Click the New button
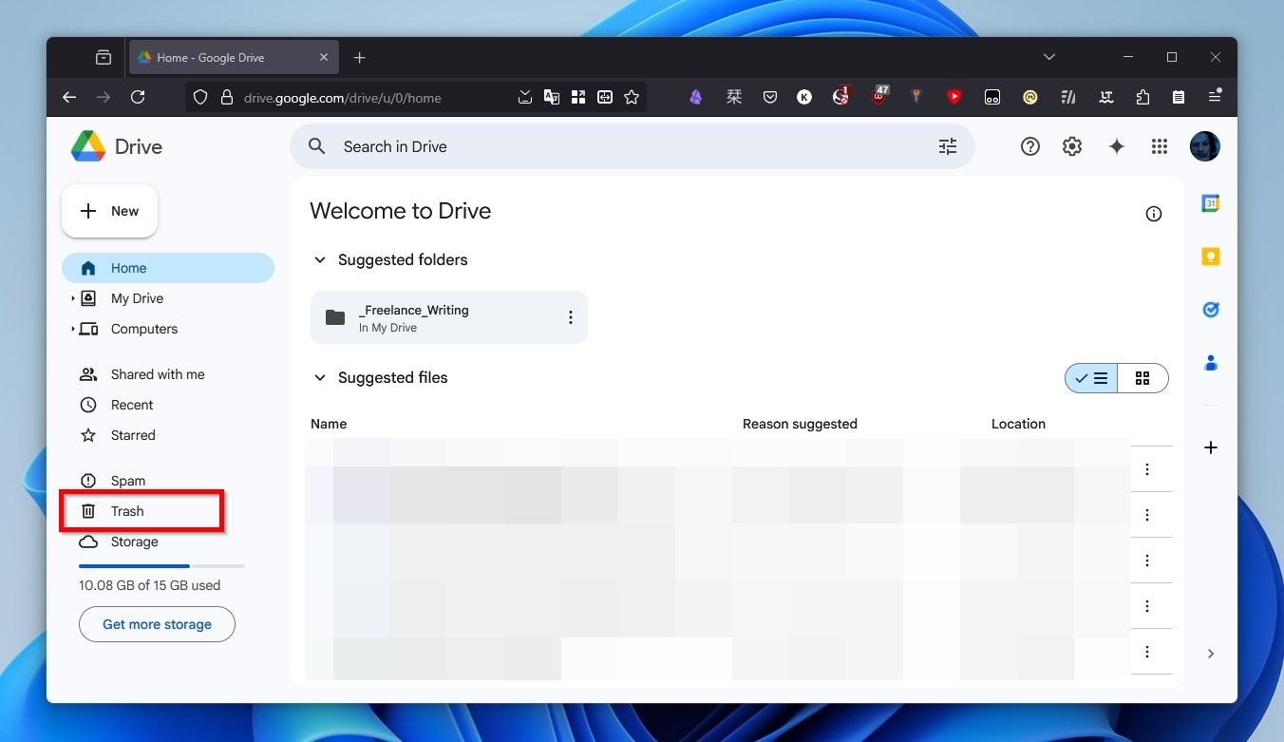This screenshot has height=742, width=1284. click(x=110, y=211)
